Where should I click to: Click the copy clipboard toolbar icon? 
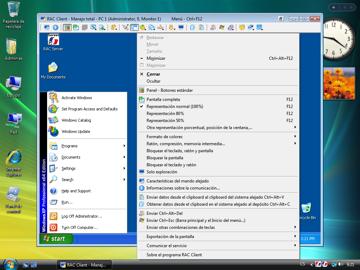(x=192, y=27)
